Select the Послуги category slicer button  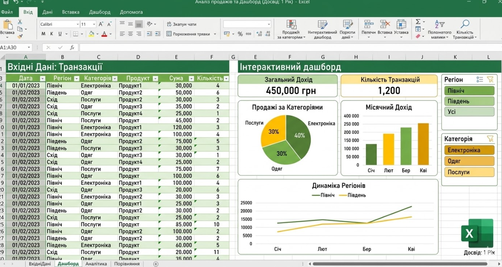tap(469, 172)
